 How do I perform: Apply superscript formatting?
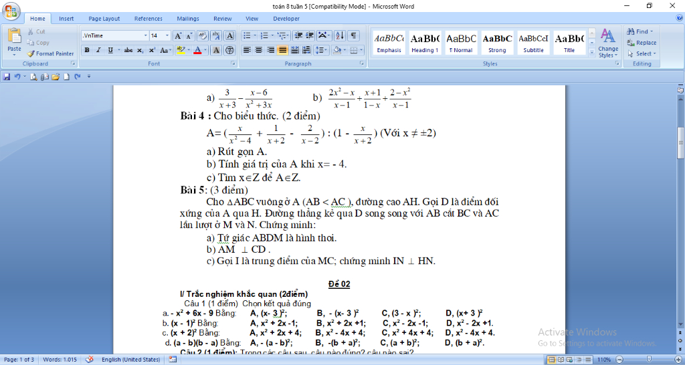coord(152,50)
